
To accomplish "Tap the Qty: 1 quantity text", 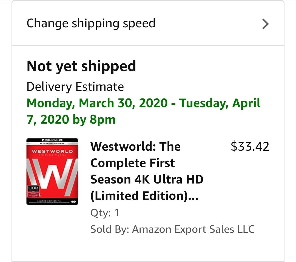I will (x=105, y=213).
